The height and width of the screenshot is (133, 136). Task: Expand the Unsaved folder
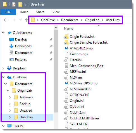(10, 111)
